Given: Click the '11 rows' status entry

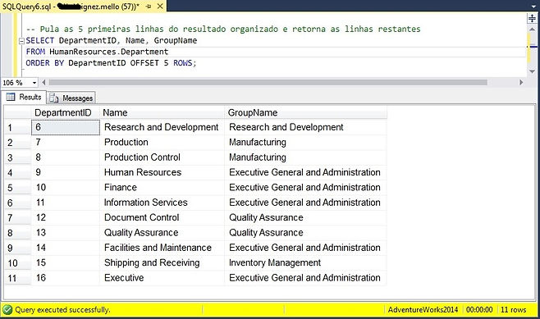Looking at the screenshot, I should [513, 310].
